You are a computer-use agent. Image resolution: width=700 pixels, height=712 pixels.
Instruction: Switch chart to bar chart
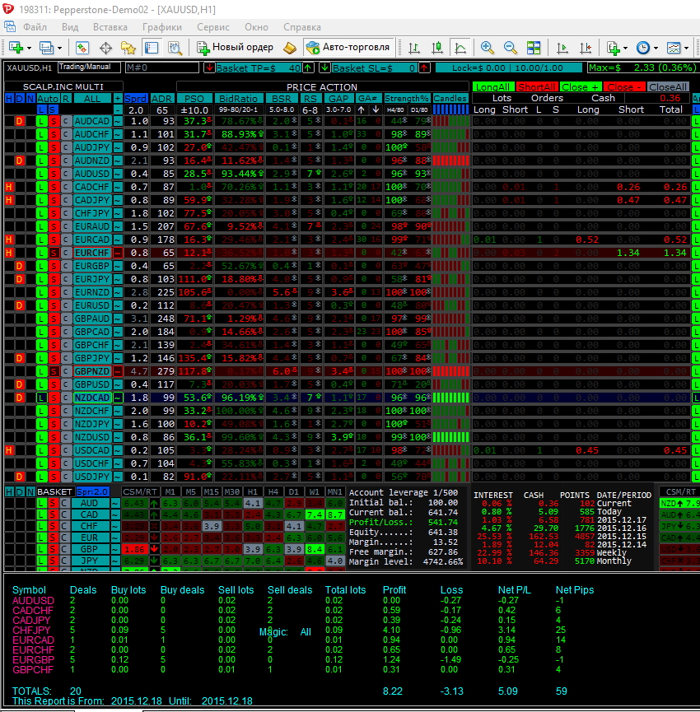pos(413,47)
